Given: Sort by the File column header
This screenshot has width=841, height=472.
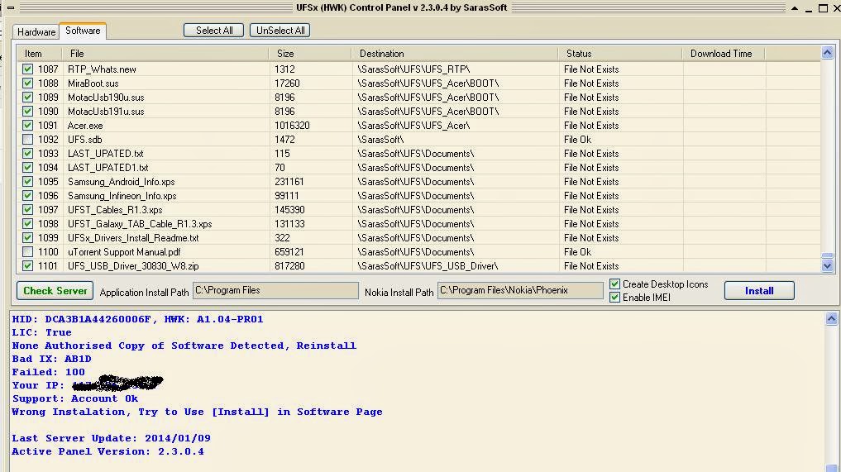Looking at the screenshot, I should coord(165,54).
